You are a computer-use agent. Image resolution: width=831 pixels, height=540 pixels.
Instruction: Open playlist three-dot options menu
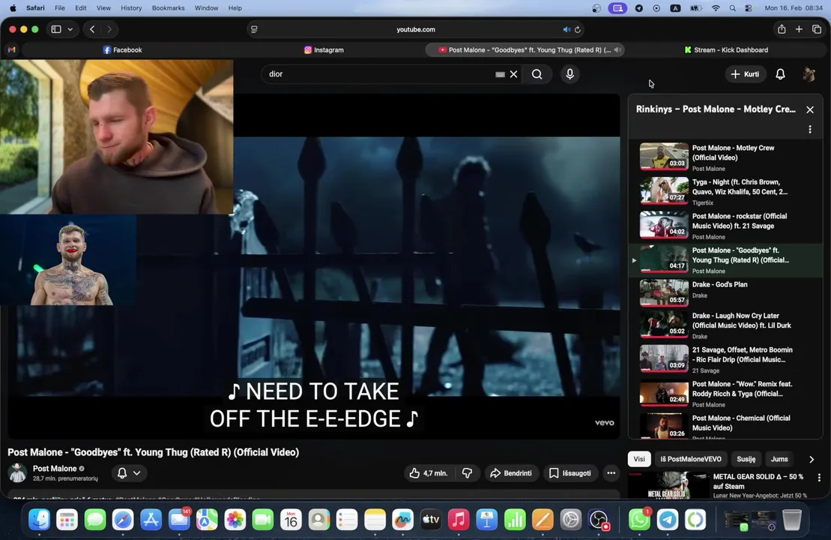coord(810,130)
